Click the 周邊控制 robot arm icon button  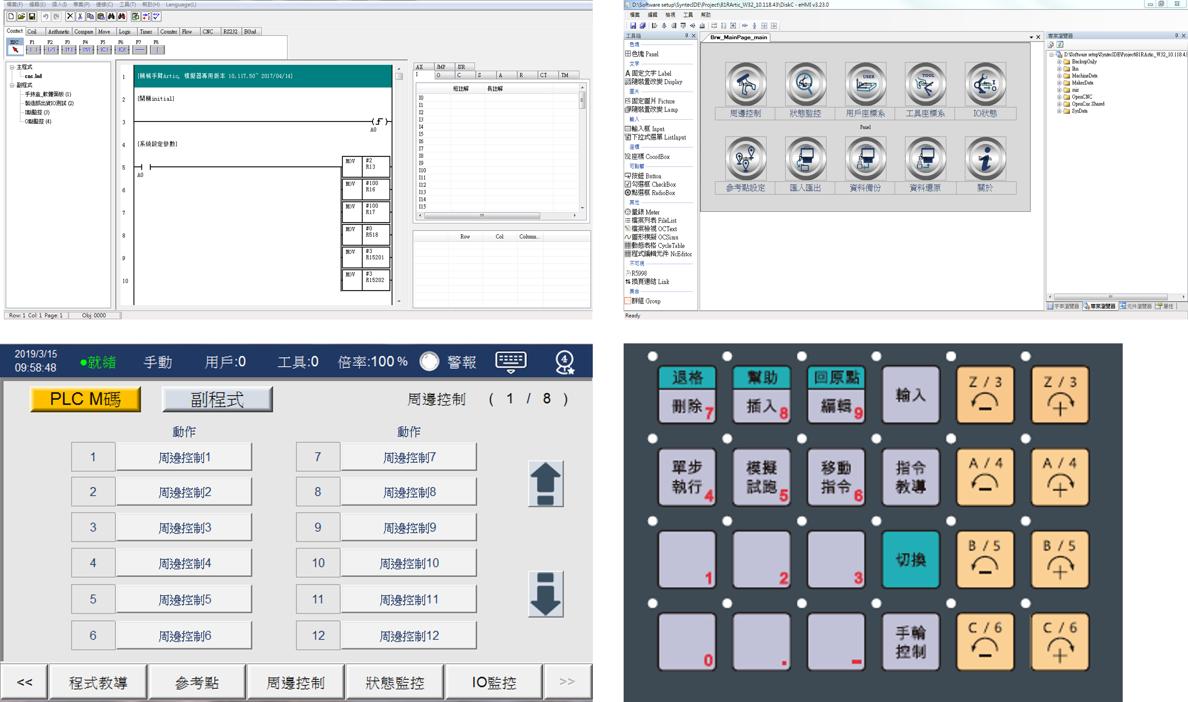pos(745,84)
